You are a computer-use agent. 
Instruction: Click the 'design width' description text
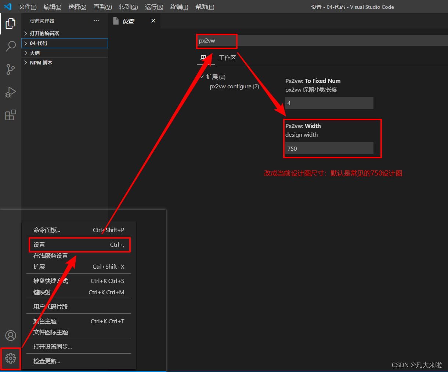coord(301,135)
